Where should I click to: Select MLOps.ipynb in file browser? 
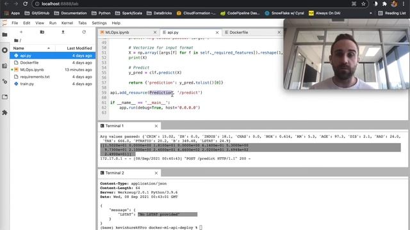pos(53,70)
